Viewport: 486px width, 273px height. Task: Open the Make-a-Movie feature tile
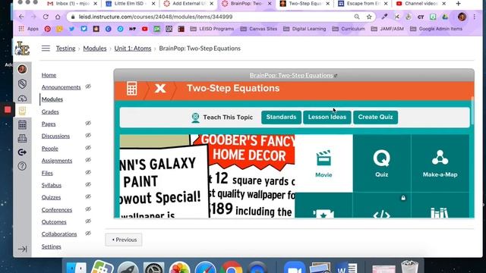(323, 206)
